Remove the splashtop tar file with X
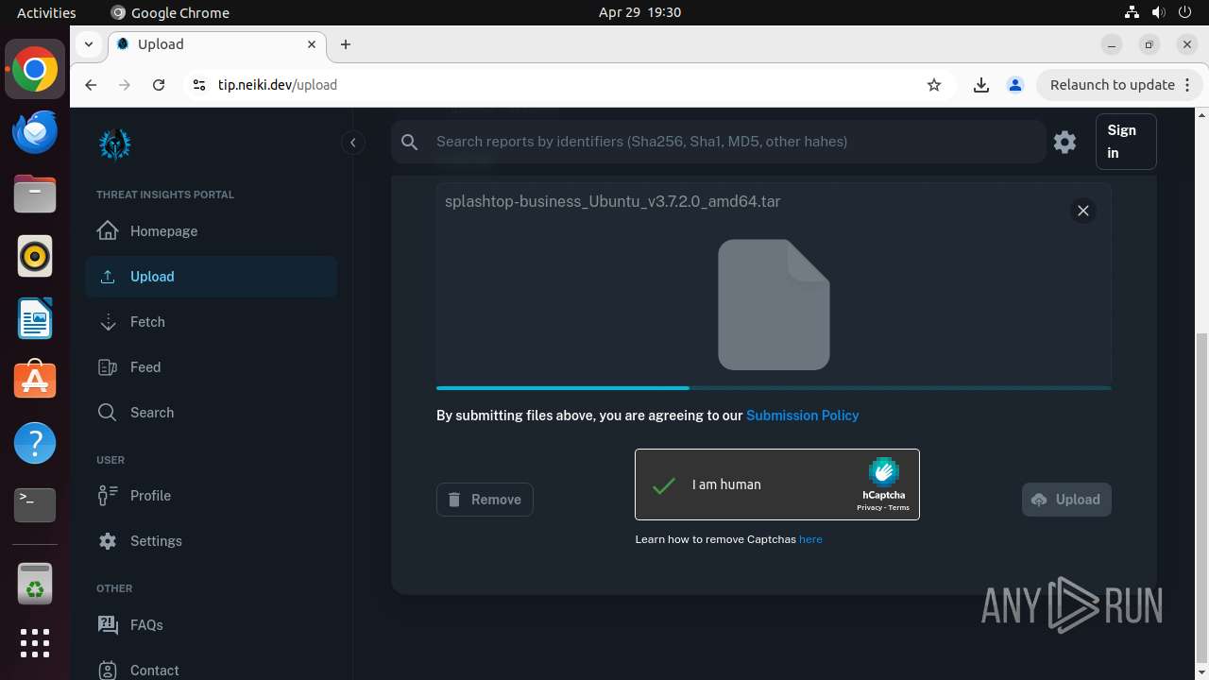Image resolution: width=1209 pixels, height=680 pixels. click(1083, 211)
